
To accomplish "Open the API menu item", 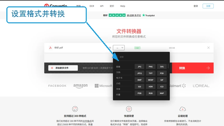I will pos(102,6).
